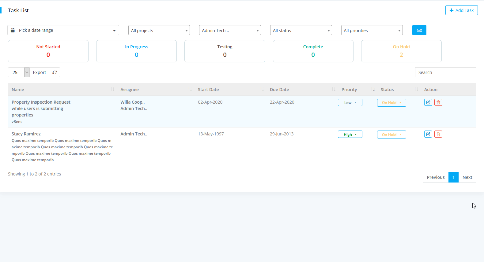Click the edit icon for Property Inspection task
Image resolution: width=484 pixels, height=262 pixels.
(x=428, y=102)
